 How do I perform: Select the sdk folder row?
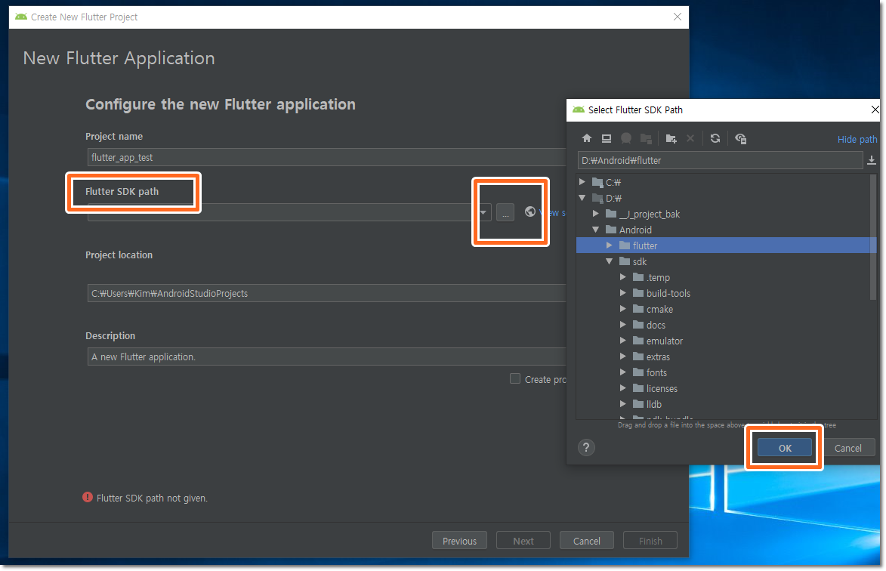724,261
